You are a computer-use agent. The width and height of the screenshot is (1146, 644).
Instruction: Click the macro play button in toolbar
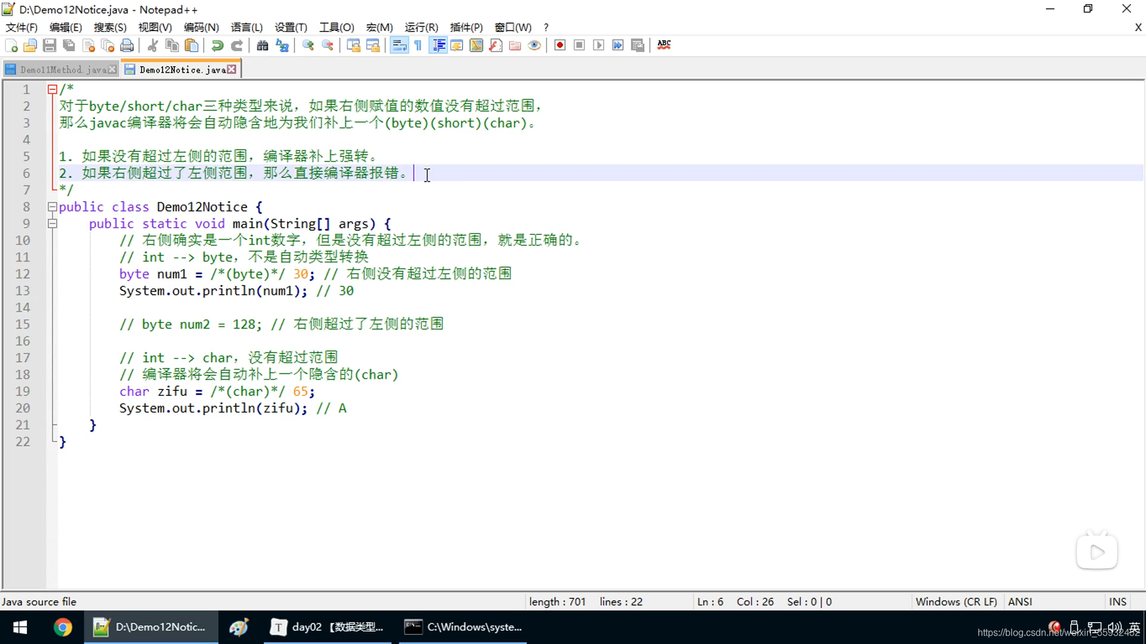pyautogui.click(x=598, y=45)
